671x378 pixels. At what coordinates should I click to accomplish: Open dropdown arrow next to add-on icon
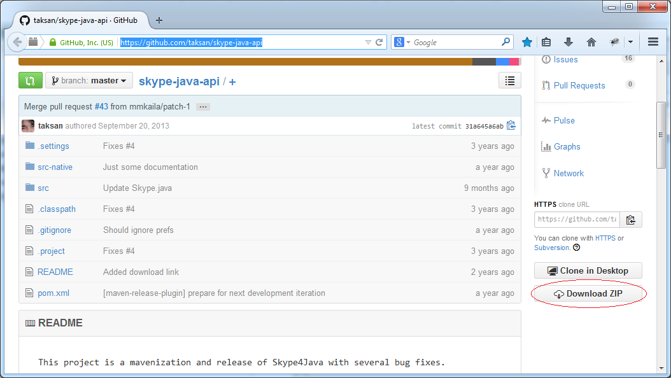[x=630, y=42]
